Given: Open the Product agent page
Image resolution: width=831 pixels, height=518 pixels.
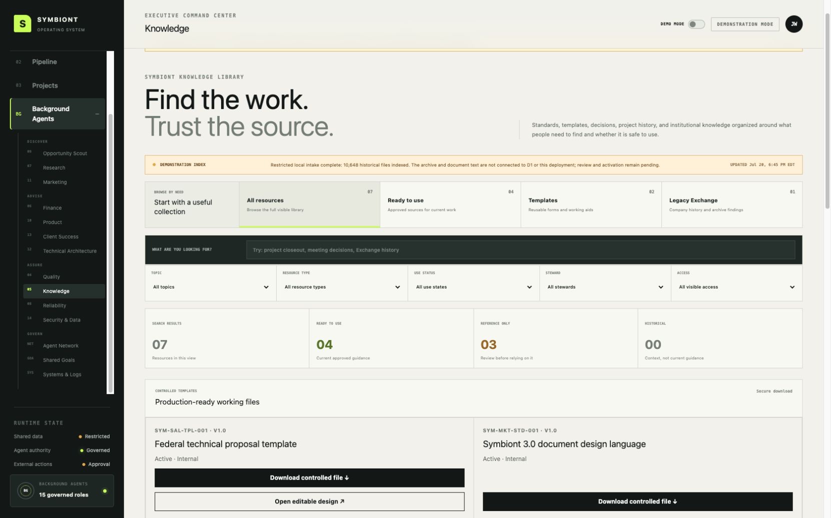Looking at the screenshot, I should click(x=64, y=222).
